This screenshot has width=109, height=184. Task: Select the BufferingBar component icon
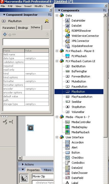67,71
